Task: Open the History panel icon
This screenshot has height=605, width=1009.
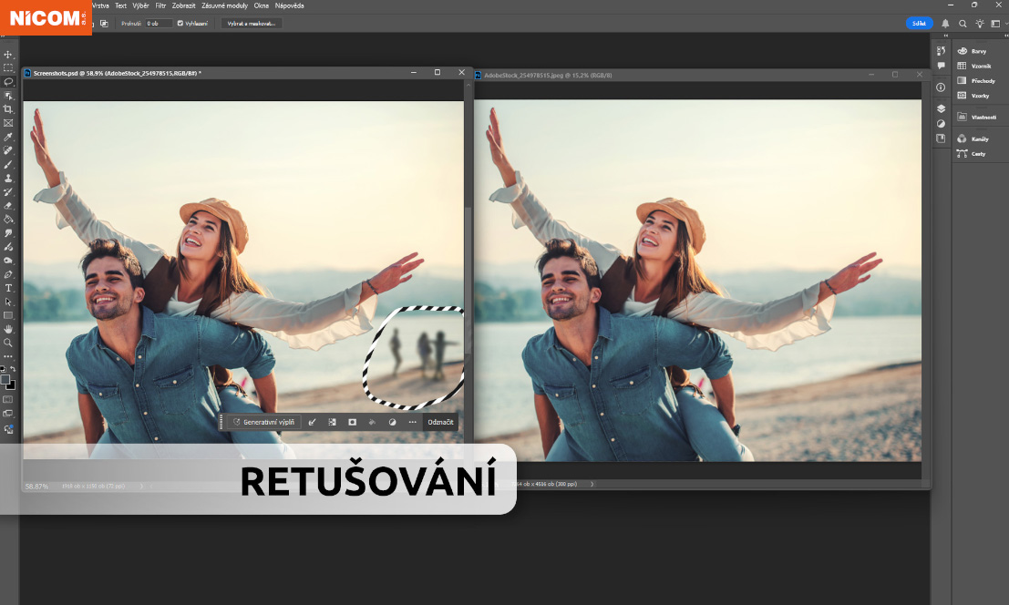Action: [x=941, y=51]
